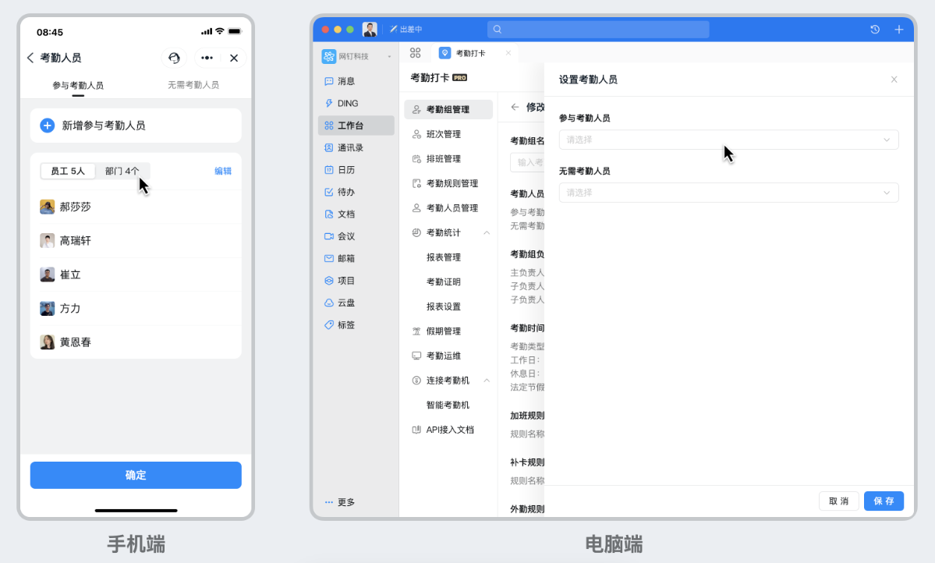Screen dimensions: 935x563
Task: Tap the 编辑 link in the staff list
Action: point(223,172)
